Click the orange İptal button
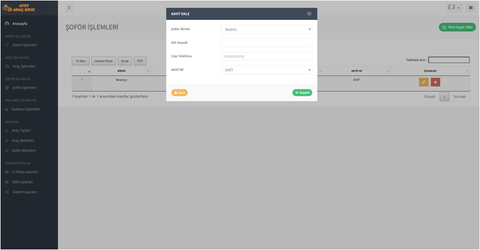This screenshot has height=250, width=480. coord(179,93)
